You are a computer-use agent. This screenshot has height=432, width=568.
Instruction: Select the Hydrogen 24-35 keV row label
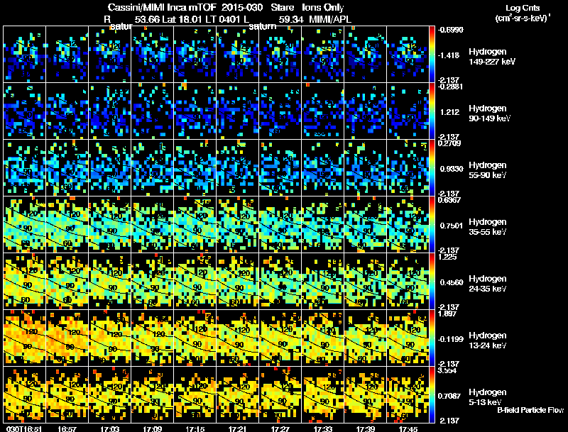point(488,284)
